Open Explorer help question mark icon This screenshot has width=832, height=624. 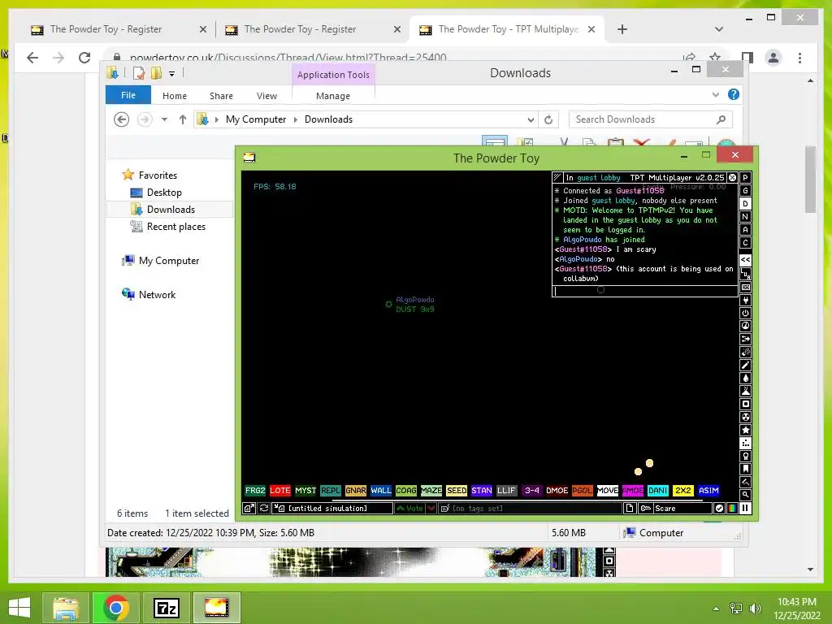[734, 94]
